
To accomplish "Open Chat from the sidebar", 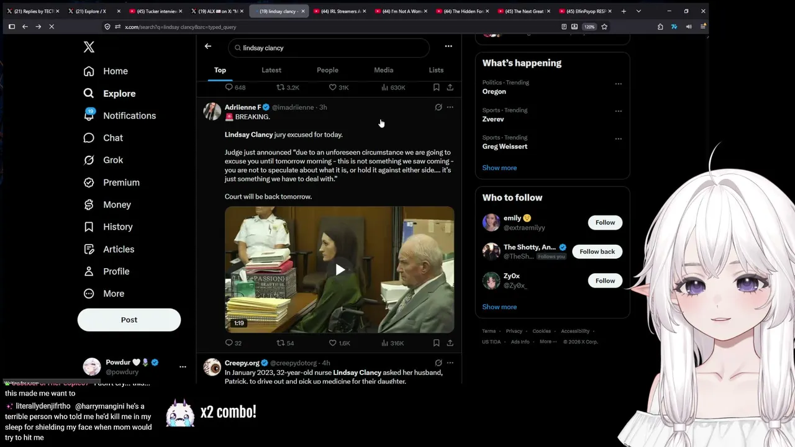I will pos(103,138).
